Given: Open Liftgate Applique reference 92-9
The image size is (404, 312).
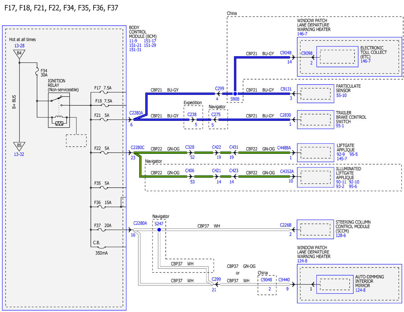Looking at the screenshot, I should (x=341, y=154).
